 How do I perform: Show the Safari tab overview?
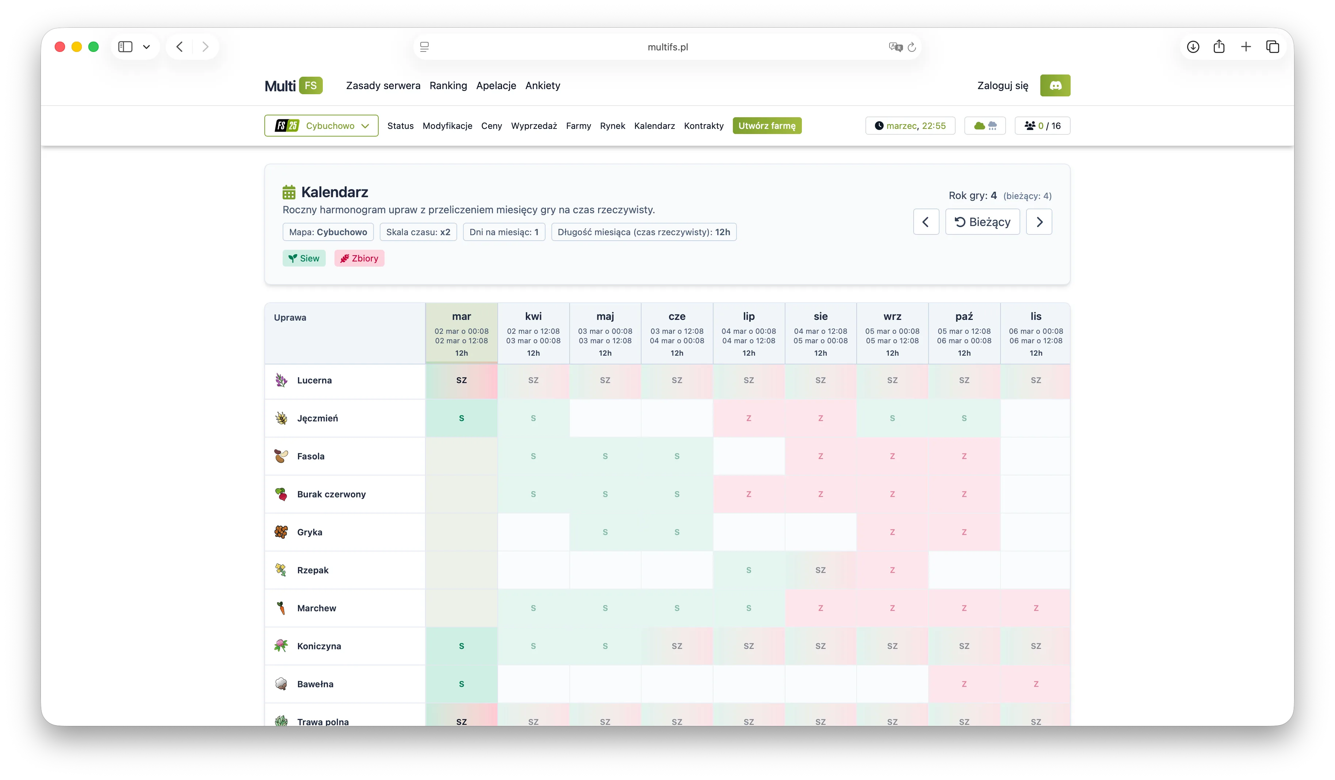click(x=1273, y=47)
